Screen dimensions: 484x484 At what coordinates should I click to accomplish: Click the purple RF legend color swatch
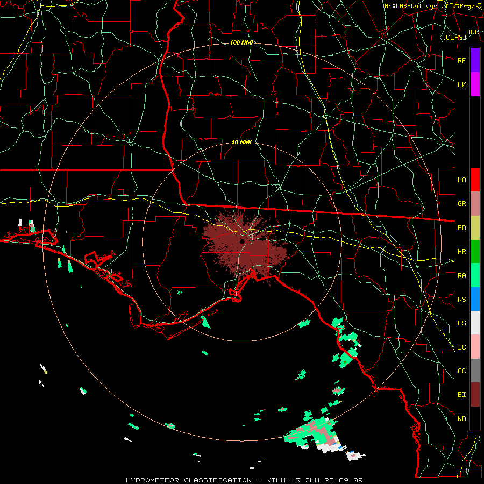pyautogui.click(x=475, y=60)
